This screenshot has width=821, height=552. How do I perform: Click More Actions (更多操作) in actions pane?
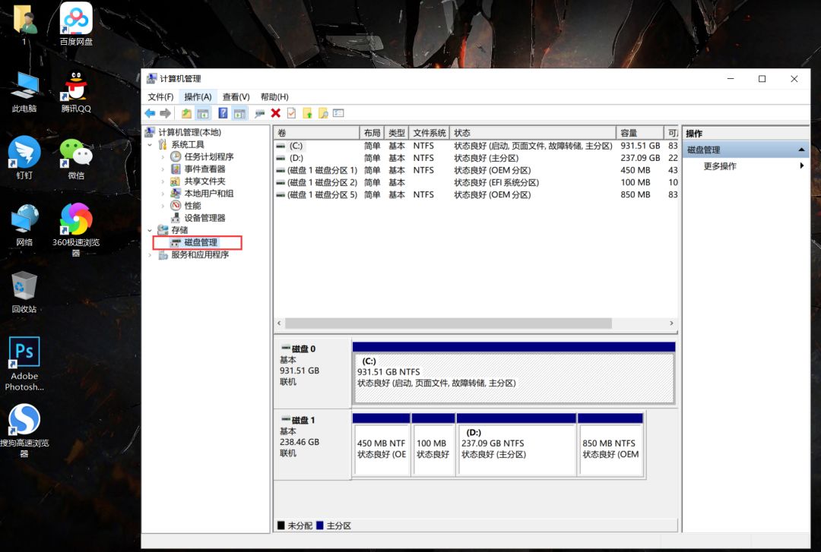pyautogui.click(x=720, y=166)
